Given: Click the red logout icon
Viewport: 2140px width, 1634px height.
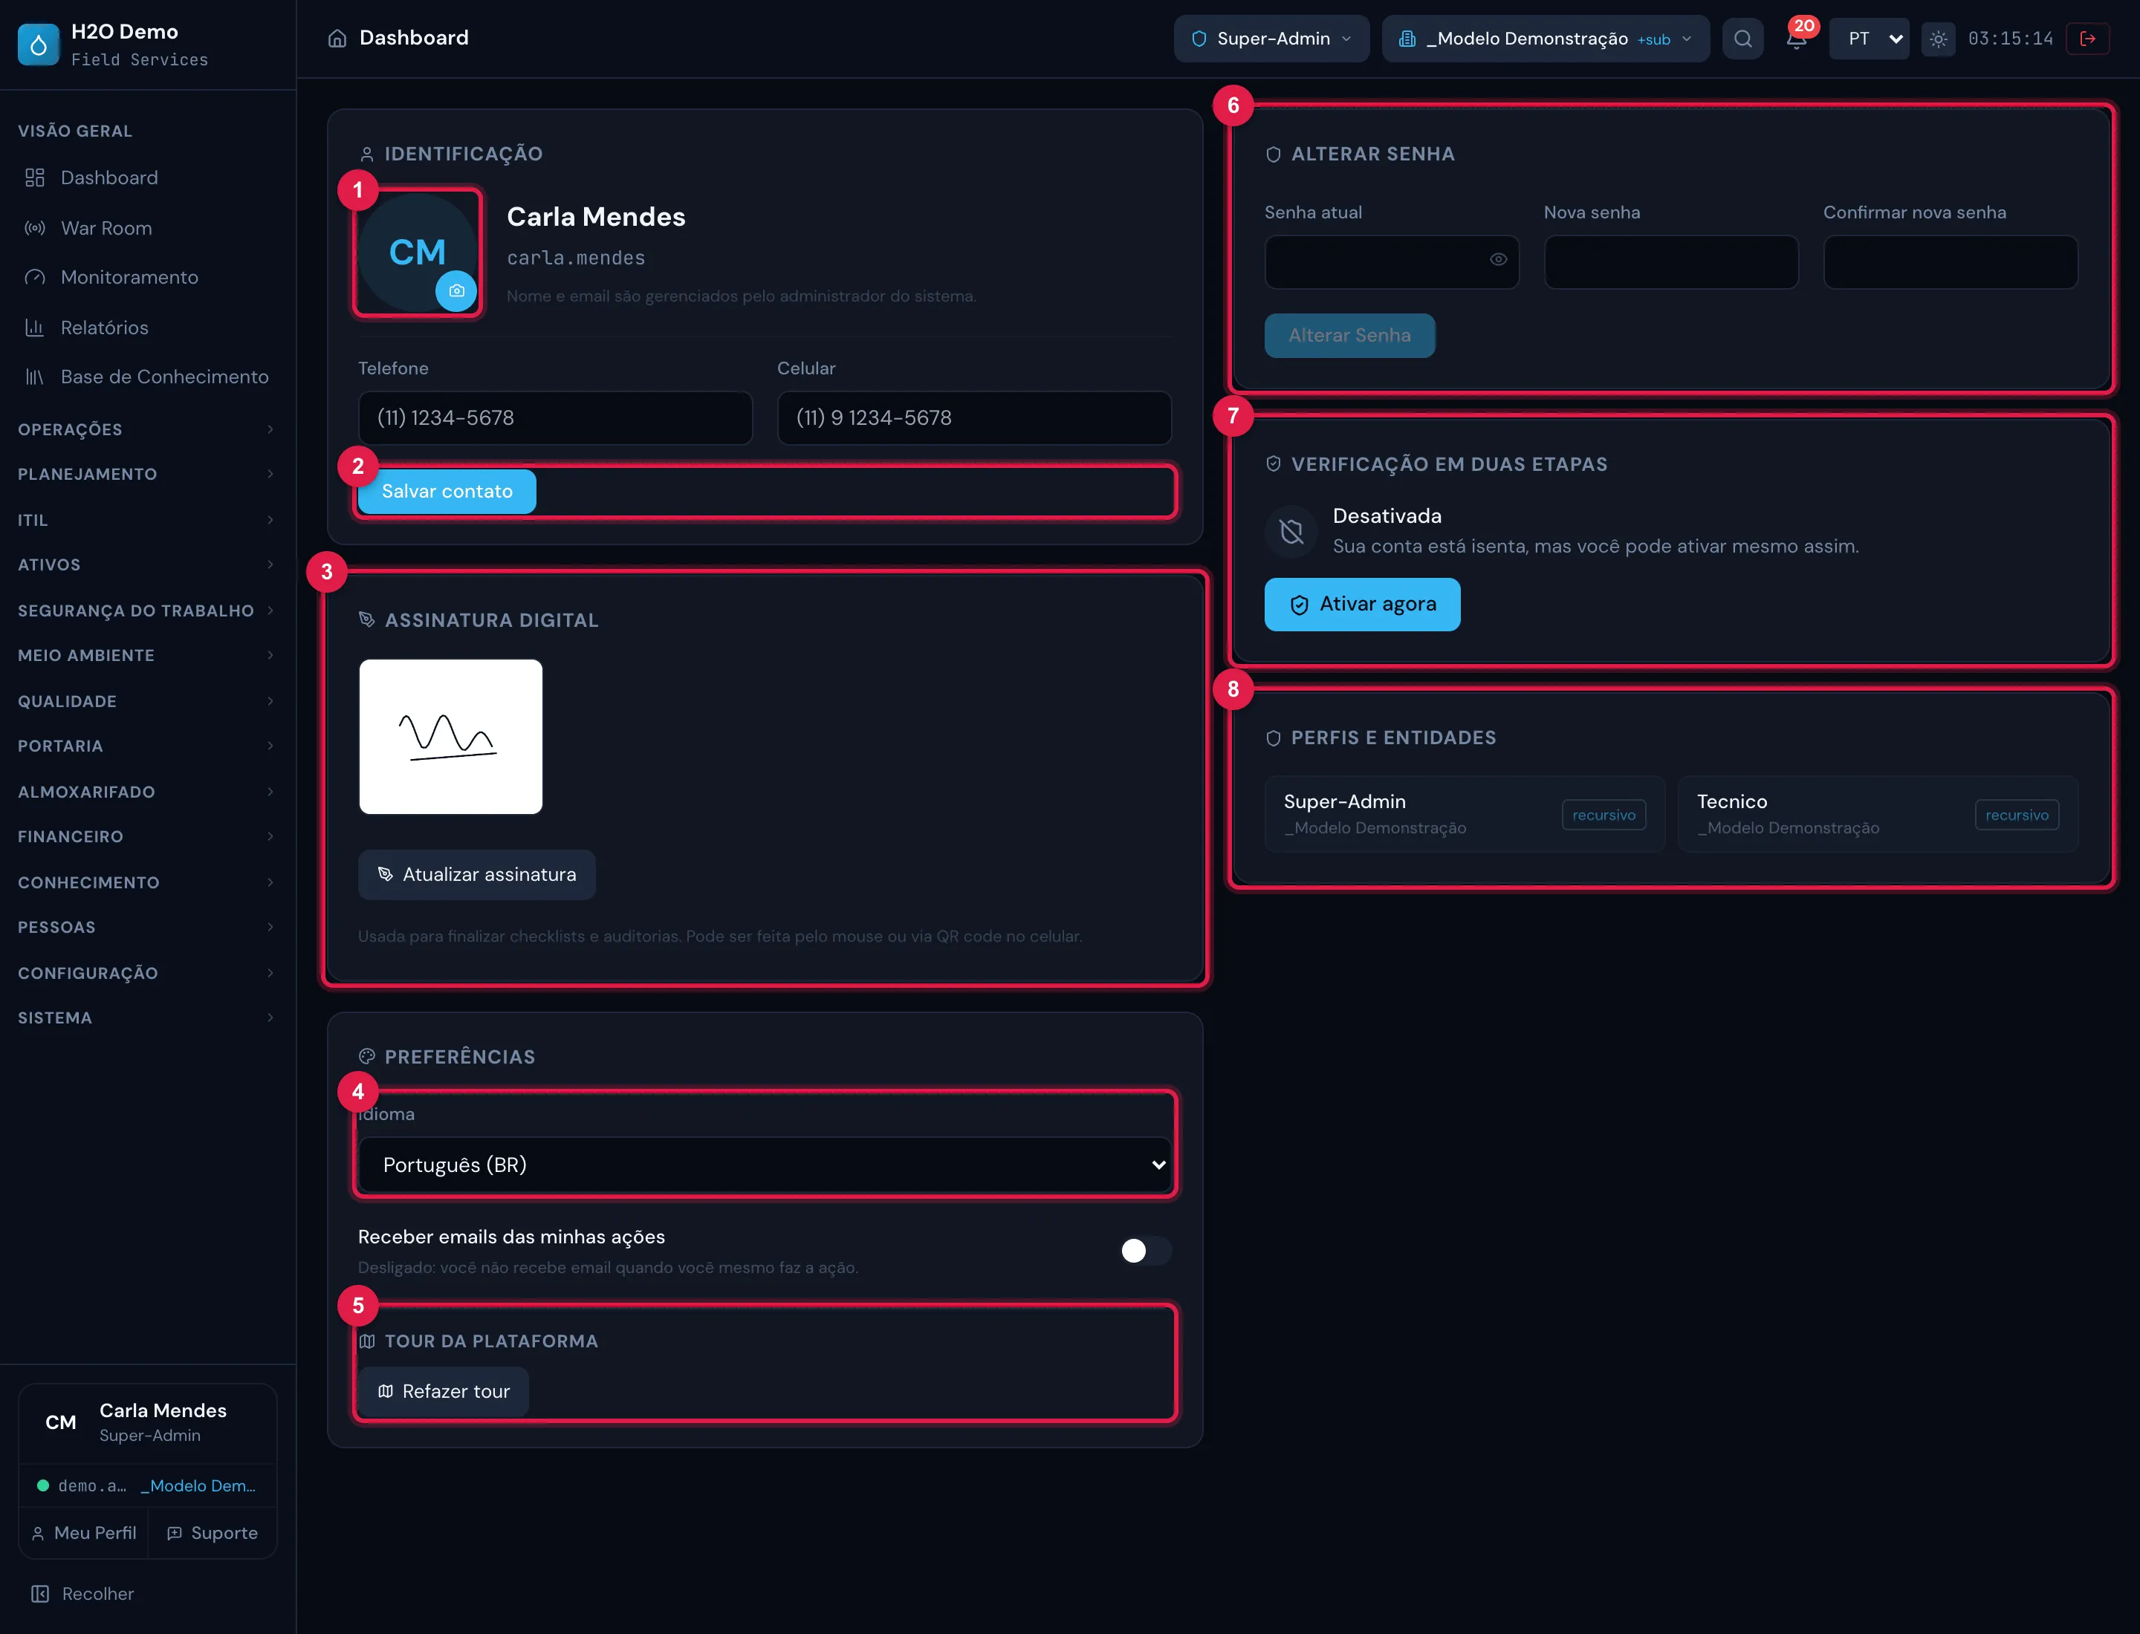Looking at the screenshot, I should point(2087,39).
